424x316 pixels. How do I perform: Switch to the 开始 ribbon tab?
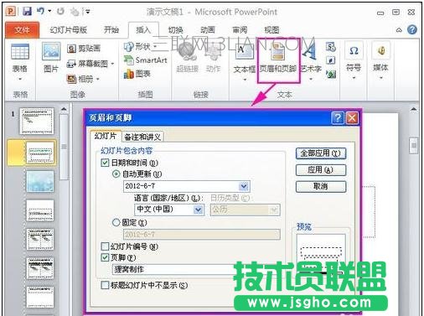pyautogui.click(x=111, y=30)
